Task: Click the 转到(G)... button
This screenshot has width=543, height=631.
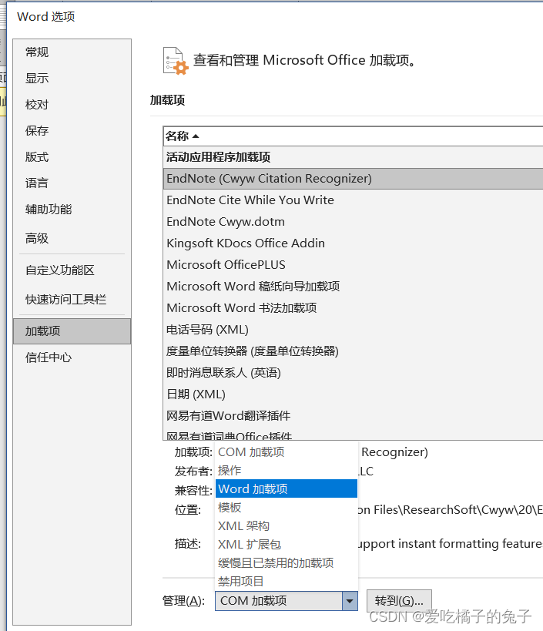Action: (x=399, y=601)
